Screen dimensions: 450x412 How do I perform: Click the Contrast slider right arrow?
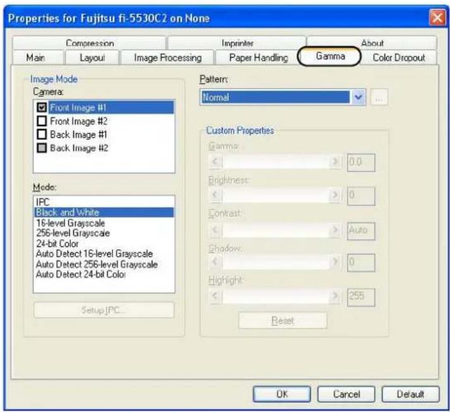pyautogui.click(x=334, y=230)
